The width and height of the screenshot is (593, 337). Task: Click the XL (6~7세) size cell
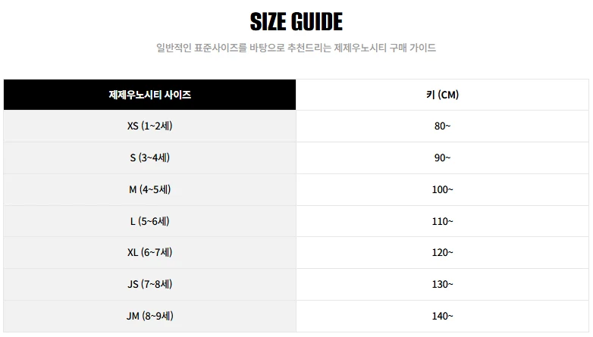coord(149,252)
